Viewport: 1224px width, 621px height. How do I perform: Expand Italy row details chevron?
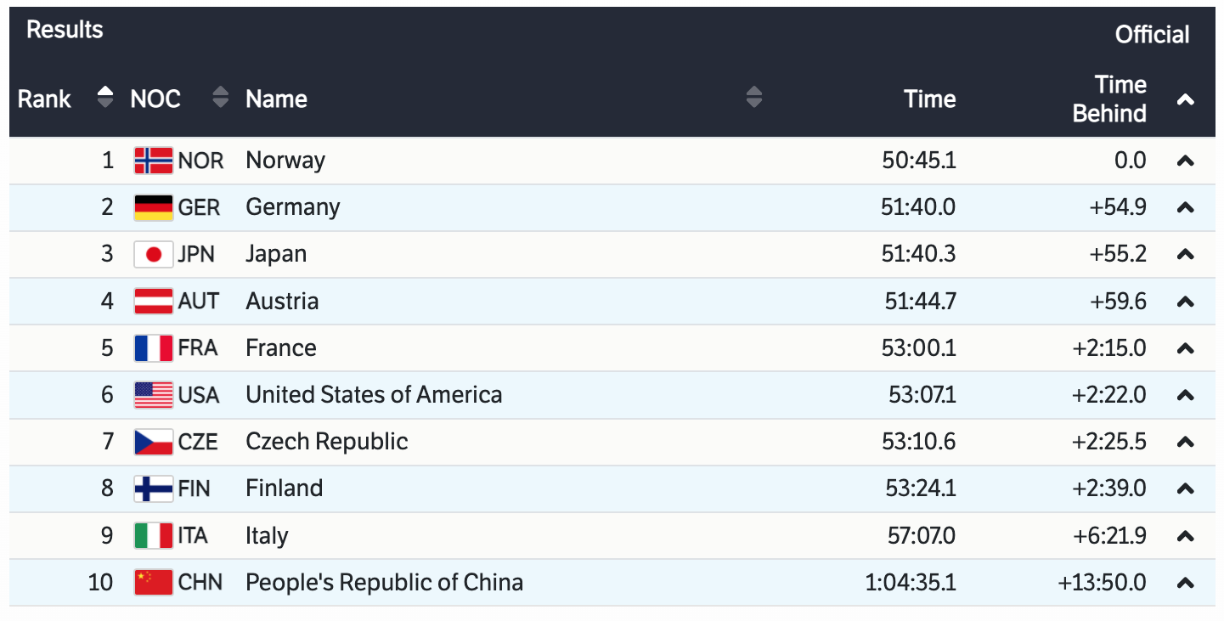coord(1186,536)
